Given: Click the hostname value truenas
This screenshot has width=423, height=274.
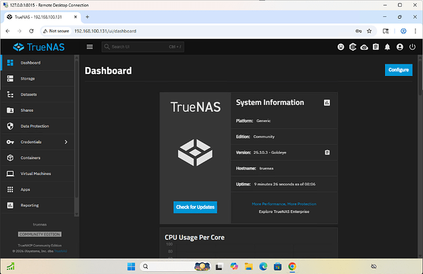Looking at the screenshot, I should (266, 168).
